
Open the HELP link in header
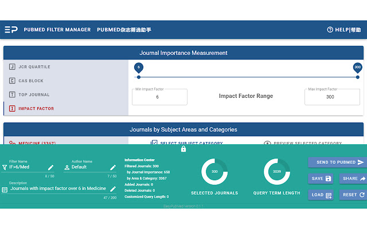[344, 30]
